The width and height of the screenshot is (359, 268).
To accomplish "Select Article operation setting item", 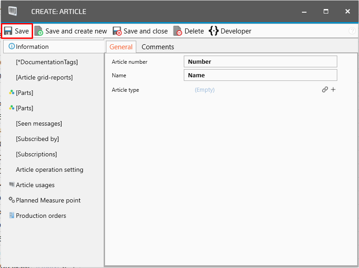I will [49, 169].
